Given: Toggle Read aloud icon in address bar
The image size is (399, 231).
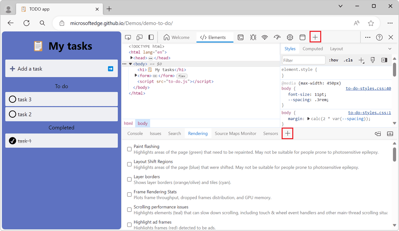Looking at the screenshot, I should coord(357,23).
